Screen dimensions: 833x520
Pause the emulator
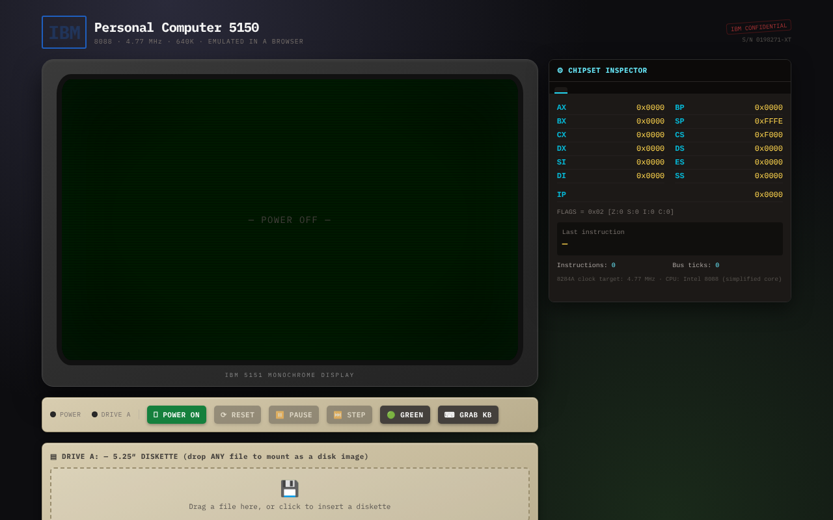pyautogui.click(x=294, y=415)
